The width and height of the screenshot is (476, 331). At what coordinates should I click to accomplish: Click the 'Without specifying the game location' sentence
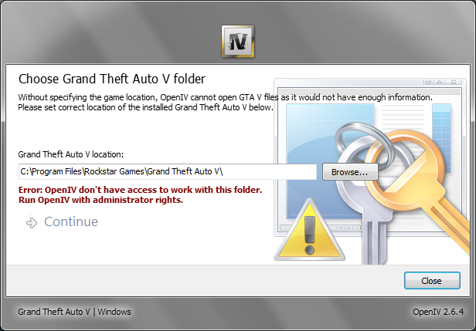[226, 97]
